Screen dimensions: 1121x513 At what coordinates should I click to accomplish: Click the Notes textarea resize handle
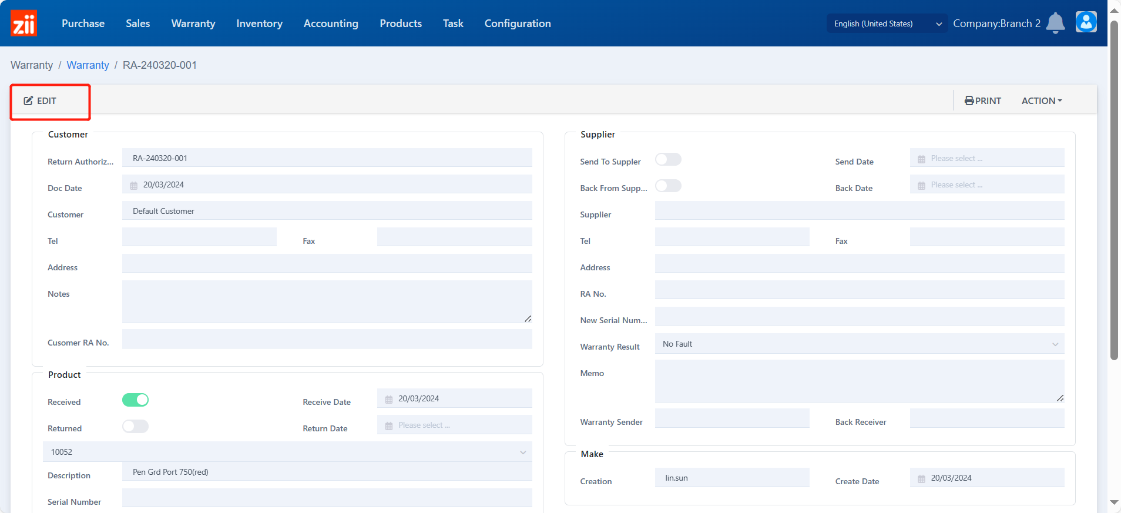[528, 318]
